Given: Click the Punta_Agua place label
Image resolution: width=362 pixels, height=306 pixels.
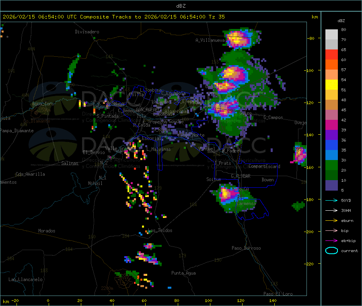Looking at the screenshot, I should [183, 273].
